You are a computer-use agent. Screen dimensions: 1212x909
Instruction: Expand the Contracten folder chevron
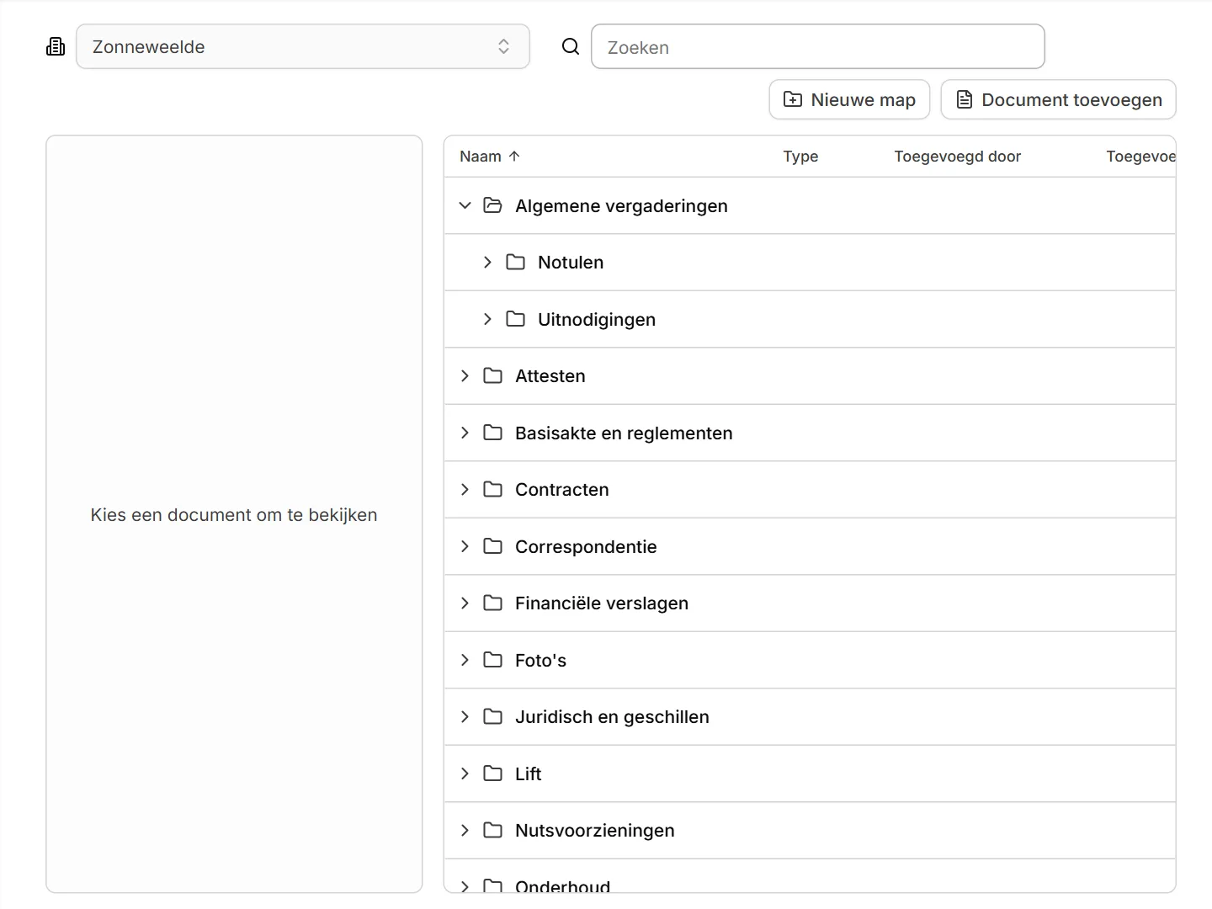click(465, 490)
